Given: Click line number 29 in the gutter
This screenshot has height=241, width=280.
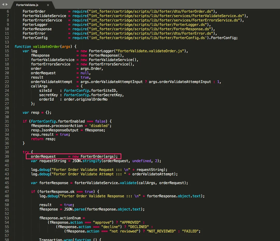Looking at the screenshot, I should point(7,112).
